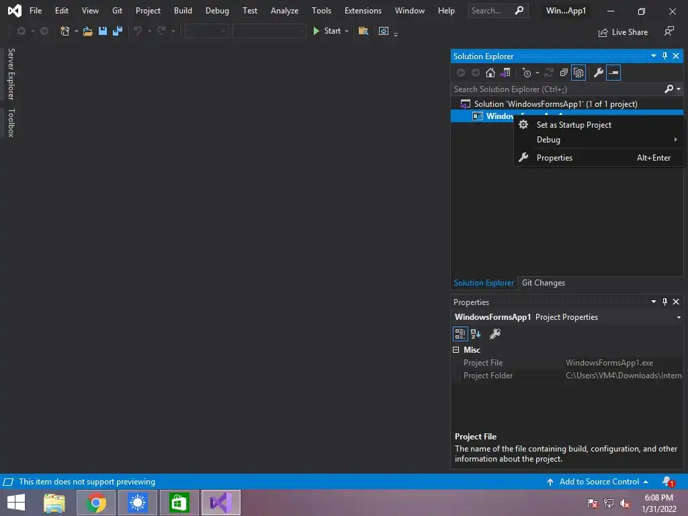Click the muted volume tray icon

pos(624,503)
